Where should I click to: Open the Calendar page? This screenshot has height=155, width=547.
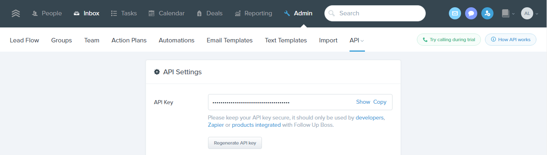(x=167, y=13)
